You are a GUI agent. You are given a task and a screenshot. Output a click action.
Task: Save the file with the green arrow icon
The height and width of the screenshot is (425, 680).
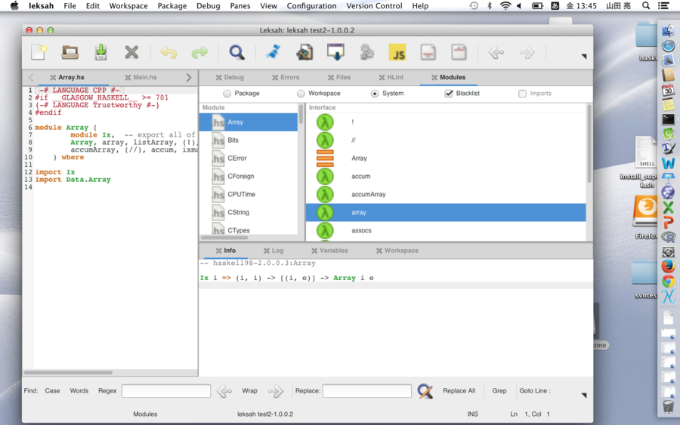[x=100, y=52]
